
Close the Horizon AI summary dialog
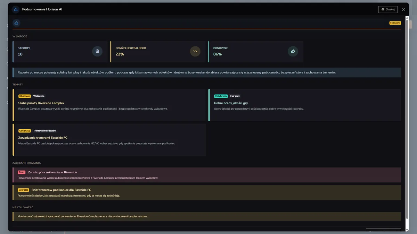(403, 9)
